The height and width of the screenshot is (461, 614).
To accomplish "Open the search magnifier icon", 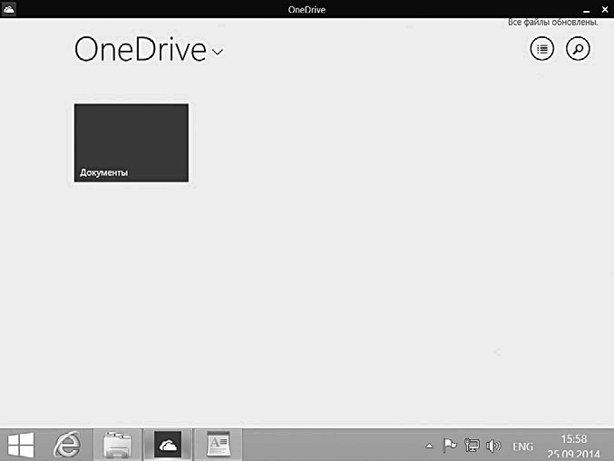I will click(578, 49).
